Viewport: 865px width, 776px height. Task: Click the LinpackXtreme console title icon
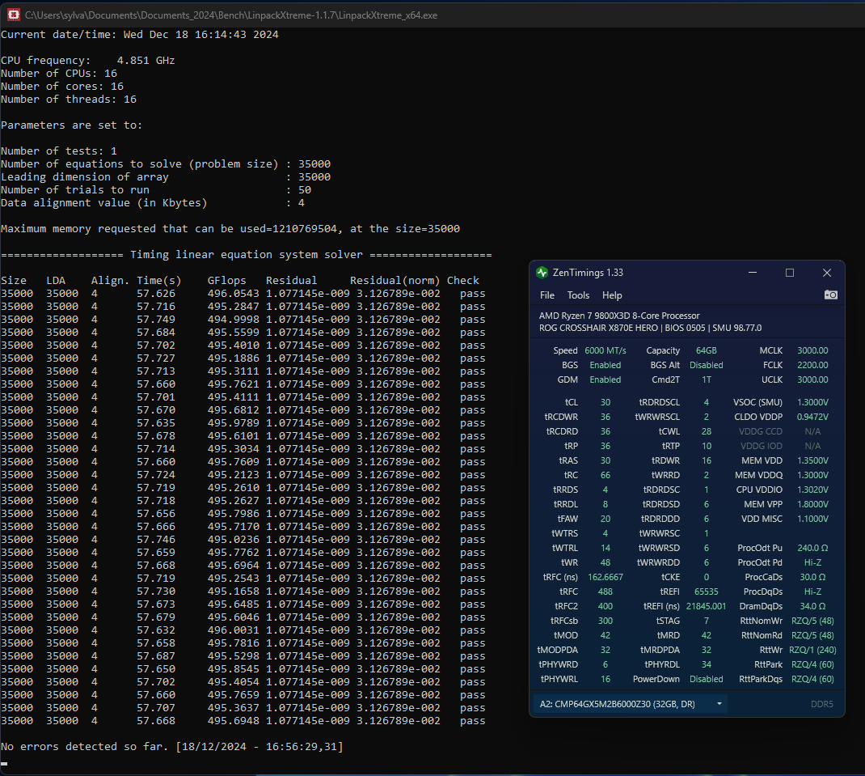[13, 15]
